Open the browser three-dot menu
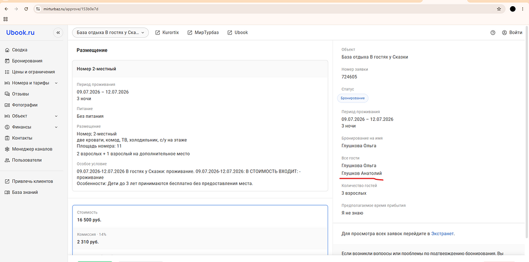The width and height of the screenshot is (529, 262). click(x=524, y=9)
